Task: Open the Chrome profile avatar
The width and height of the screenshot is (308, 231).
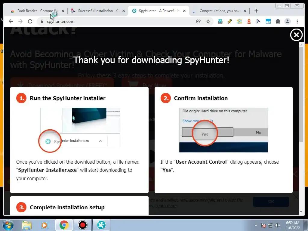Action: point(287,21)
